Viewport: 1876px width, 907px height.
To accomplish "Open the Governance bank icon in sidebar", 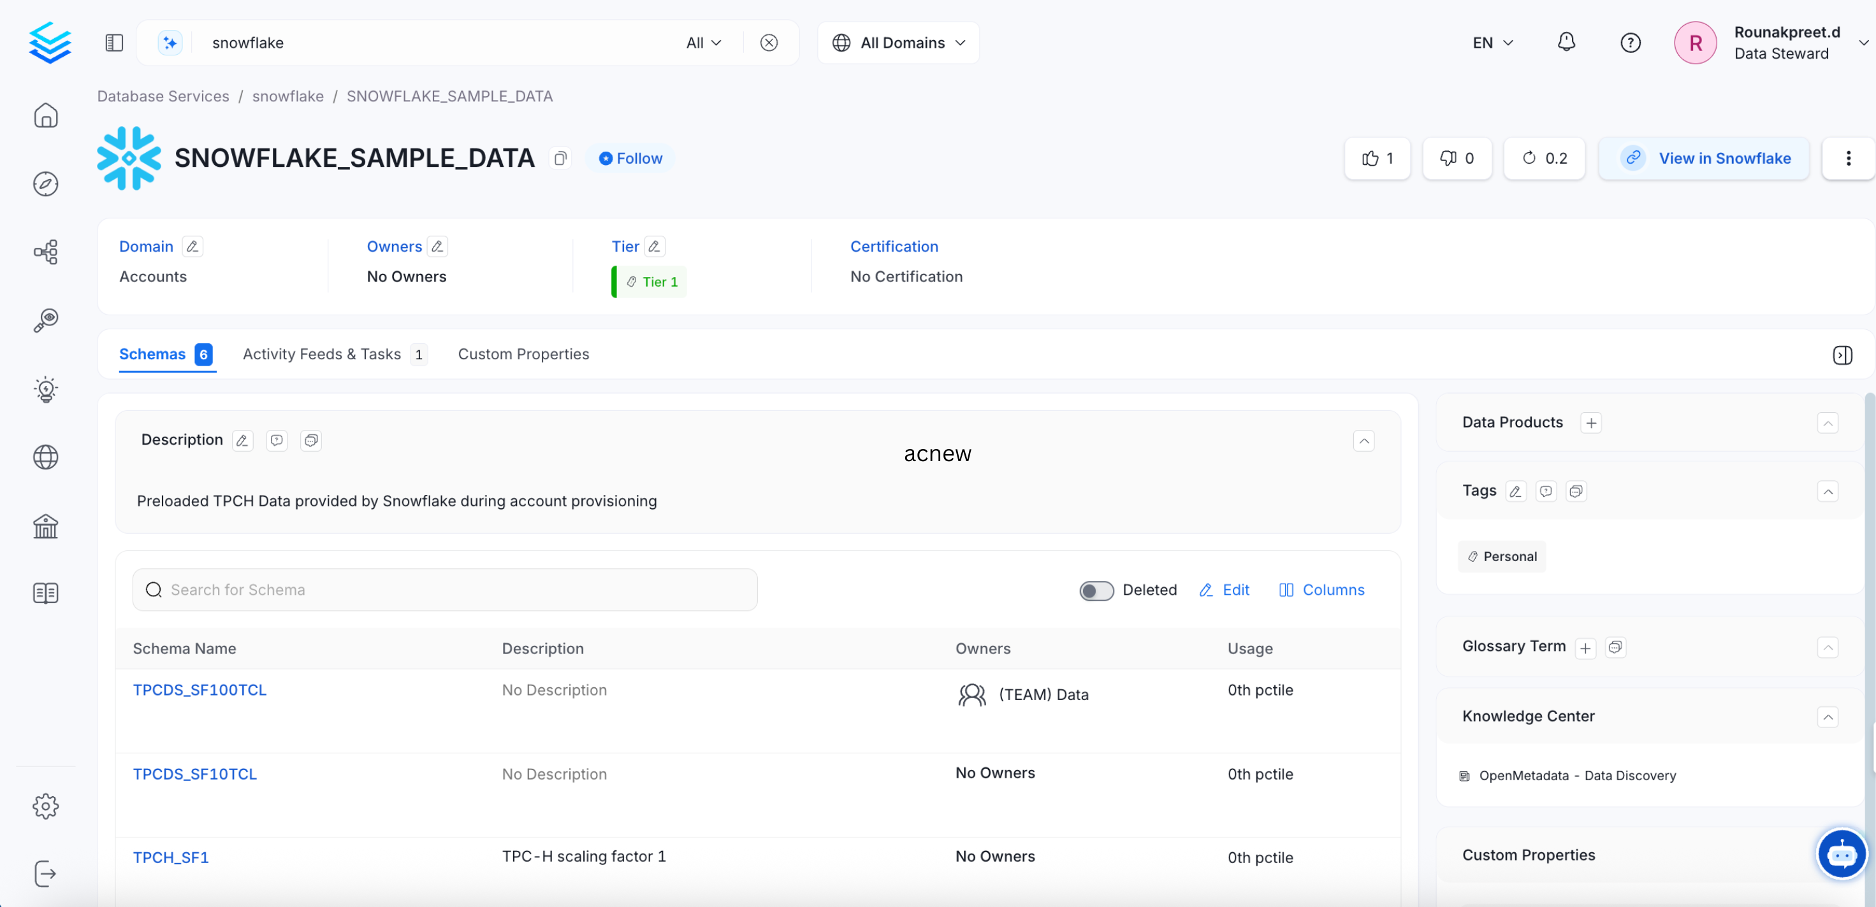I will click(x=45, y=525).
